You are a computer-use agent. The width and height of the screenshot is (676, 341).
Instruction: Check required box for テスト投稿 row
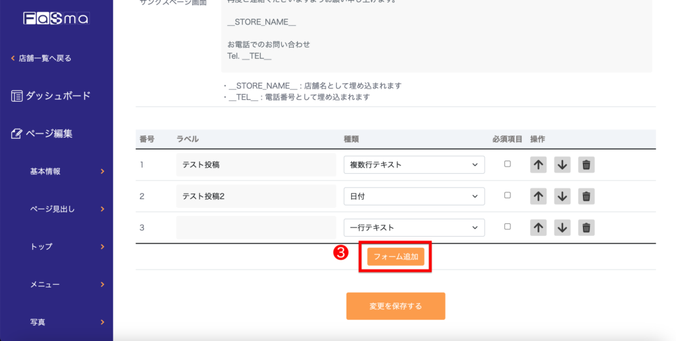507,164
